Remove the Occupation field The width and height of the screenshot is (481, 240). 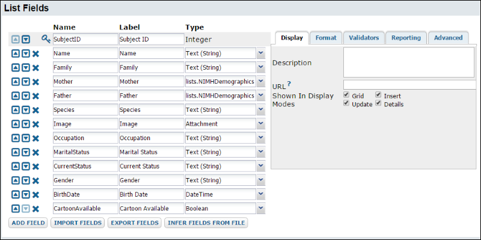[x=36, y=138]
